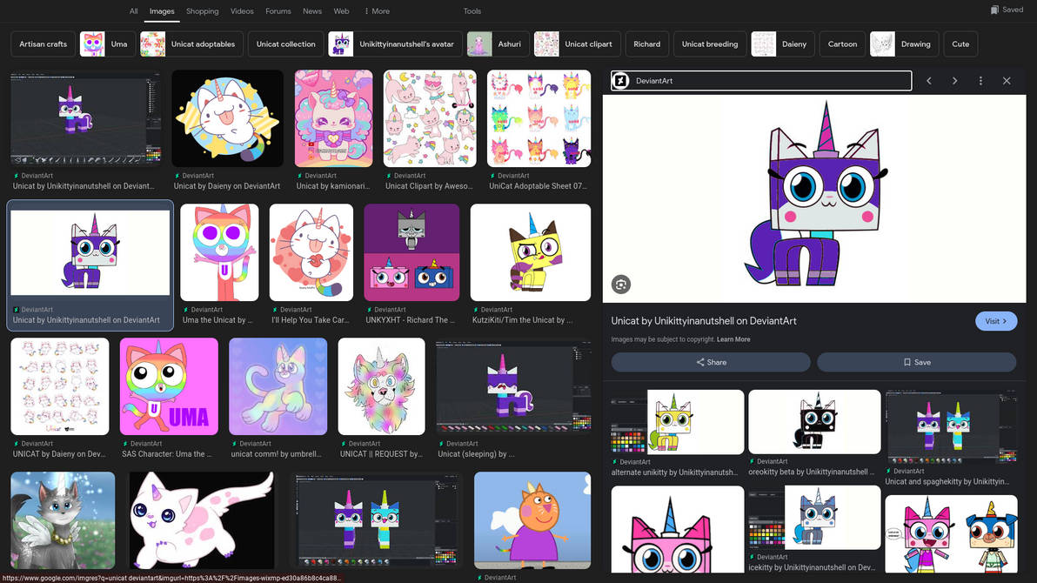Search the preview image with Google Lens
This screenshot has width=1037, height=583.
pyautogui.click(x=620, y=284)
